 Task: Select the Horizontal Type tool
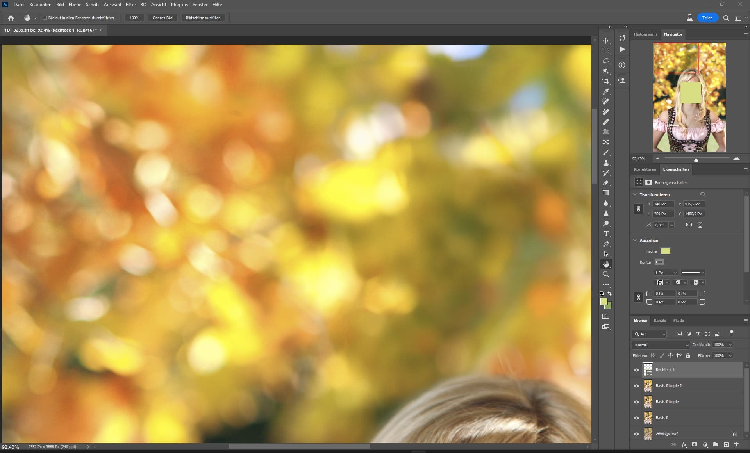(x=606, y=234)
